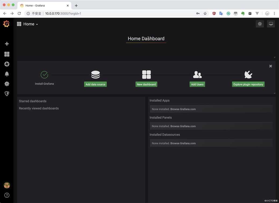Cycle view mode with monitor icon
Image resolution: width=279 pixels, height=203 pixels.
[271, 24]
